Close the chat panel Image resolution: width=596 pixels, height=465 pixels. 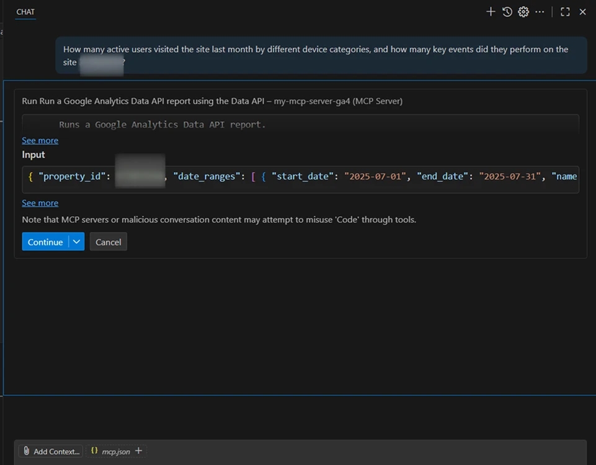coord(582,12)
